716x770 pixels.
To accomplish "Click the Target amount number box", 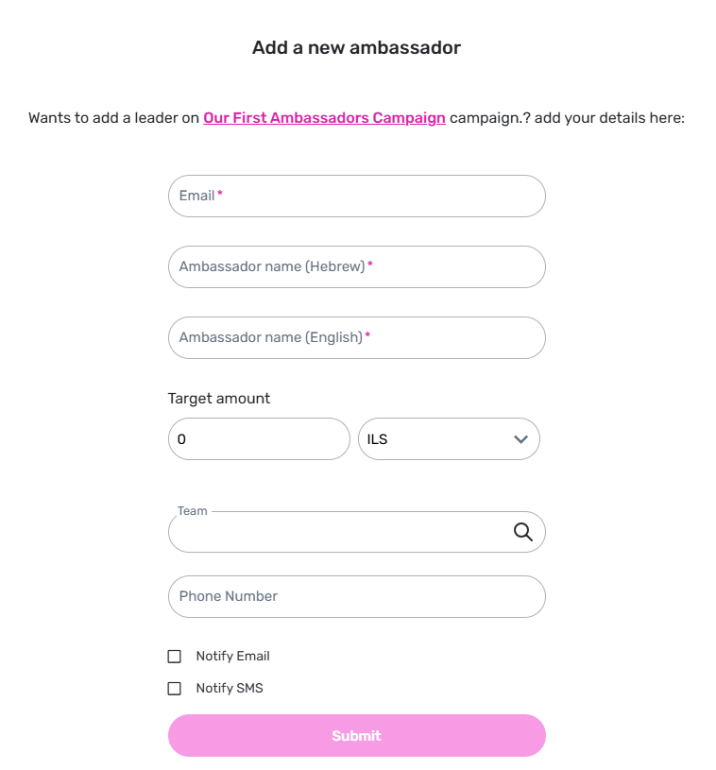I will point(259,439).
